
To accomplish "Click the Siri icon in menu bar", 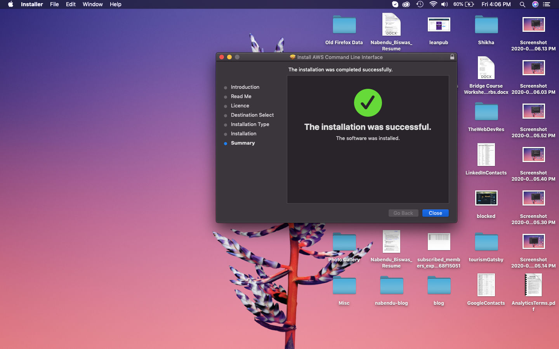I will [535, 4].
